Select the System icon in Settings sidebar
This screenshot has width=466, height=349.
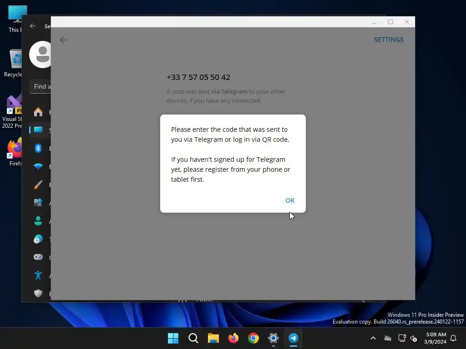click(38, 130)
